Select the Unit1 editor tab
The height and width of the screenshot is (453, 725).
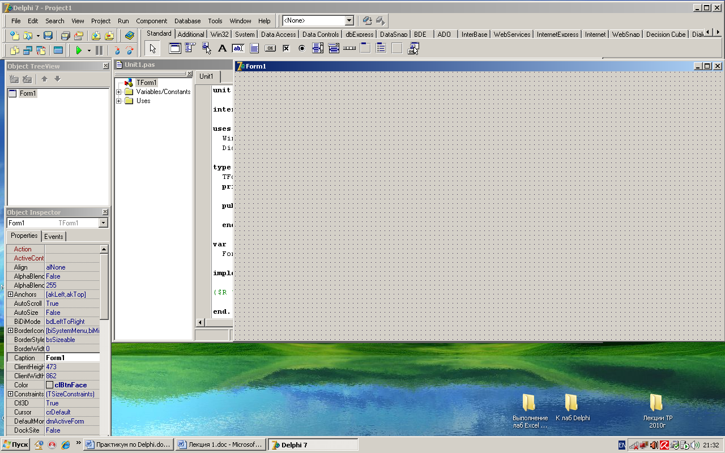207,76
